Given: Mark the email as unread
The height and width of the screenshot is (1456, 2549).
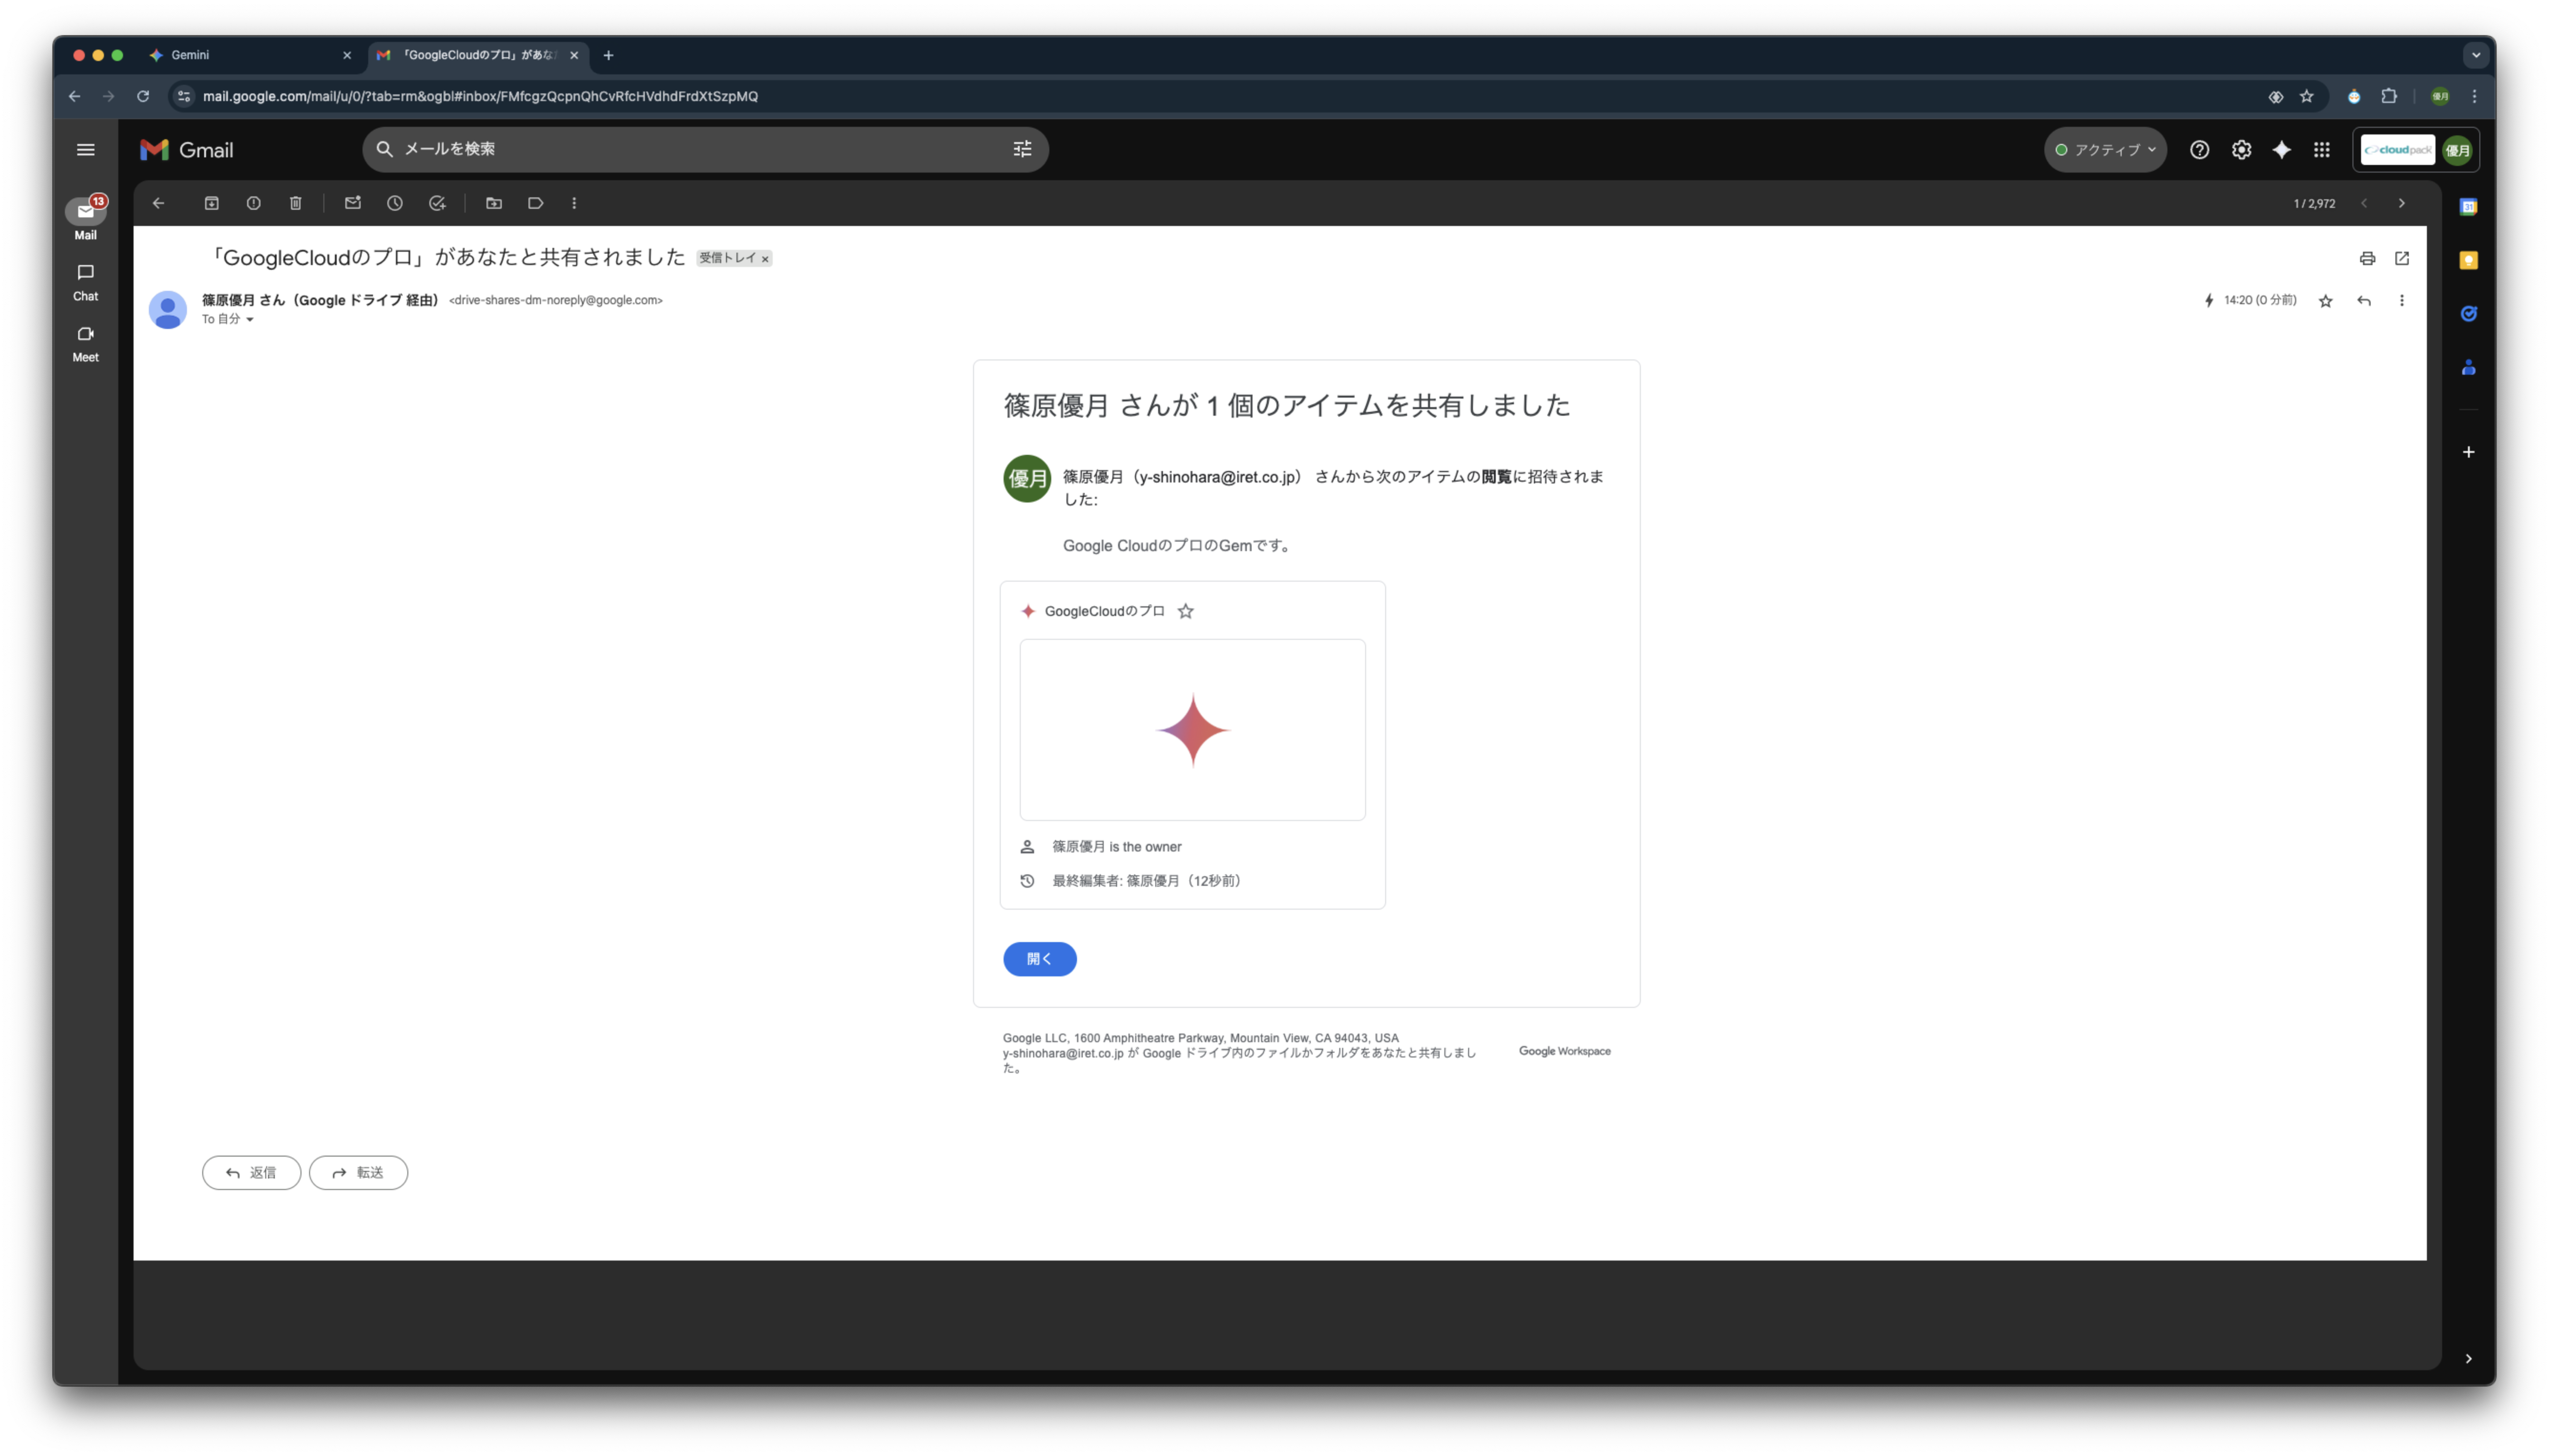Looking at the screenshot, I should coord(352,203).
